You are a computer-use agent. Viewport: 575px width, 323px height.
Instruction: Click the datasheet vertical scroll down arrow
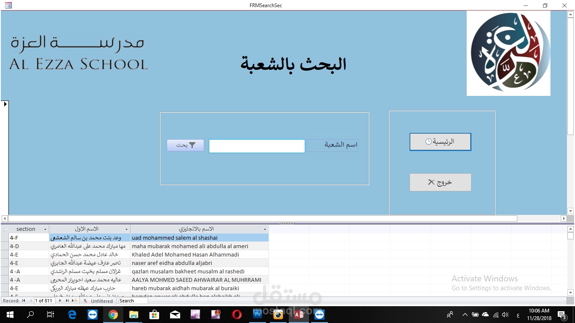[571, 292]
